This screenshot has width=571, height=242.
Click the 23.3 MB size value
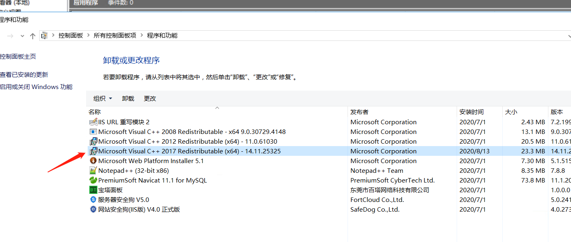pyautogui.click(x=533, y=151)
